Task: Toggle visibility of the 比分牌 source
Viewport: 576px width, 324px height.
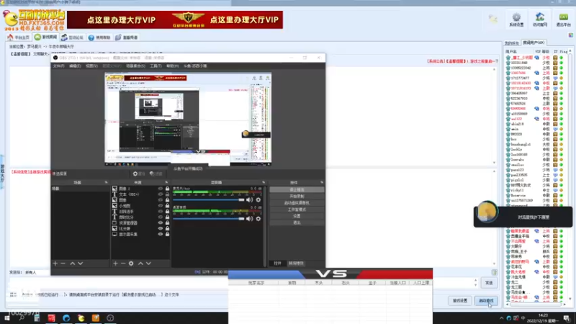Action: 160,228
